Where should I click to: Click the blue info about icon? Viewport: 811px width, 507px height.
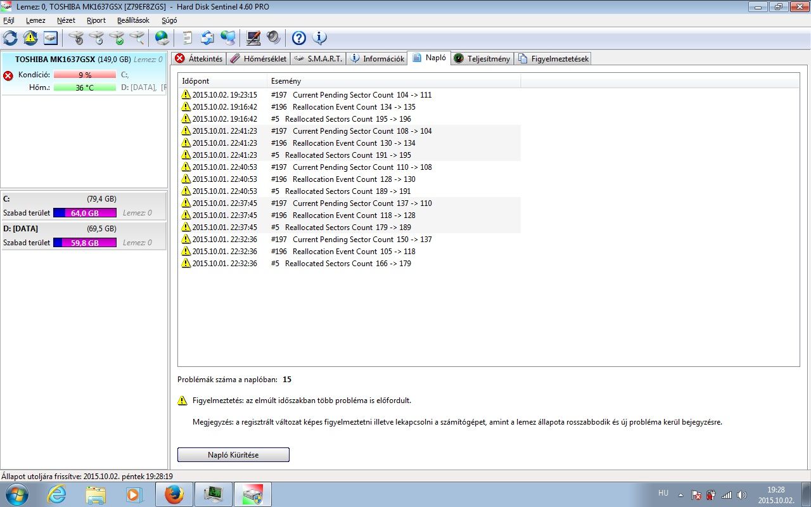point(319,38)
